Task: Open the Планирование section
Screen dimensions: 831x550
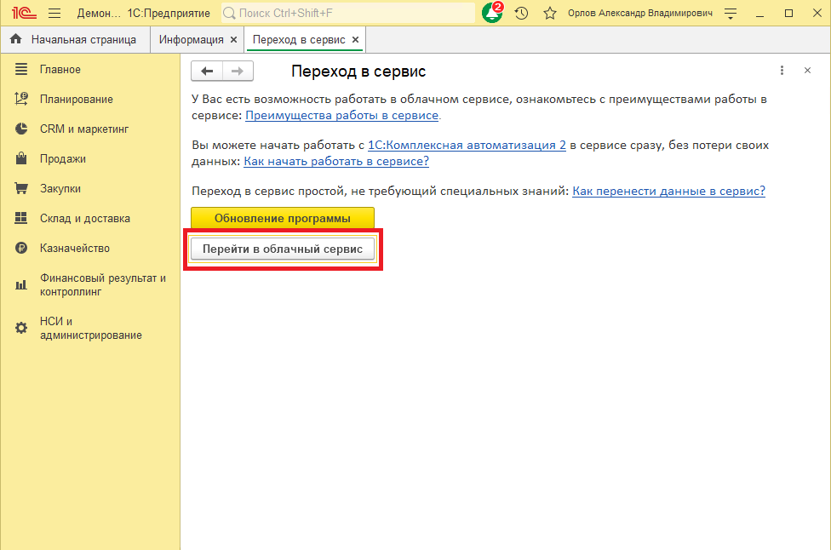Action: pos(77,99)
